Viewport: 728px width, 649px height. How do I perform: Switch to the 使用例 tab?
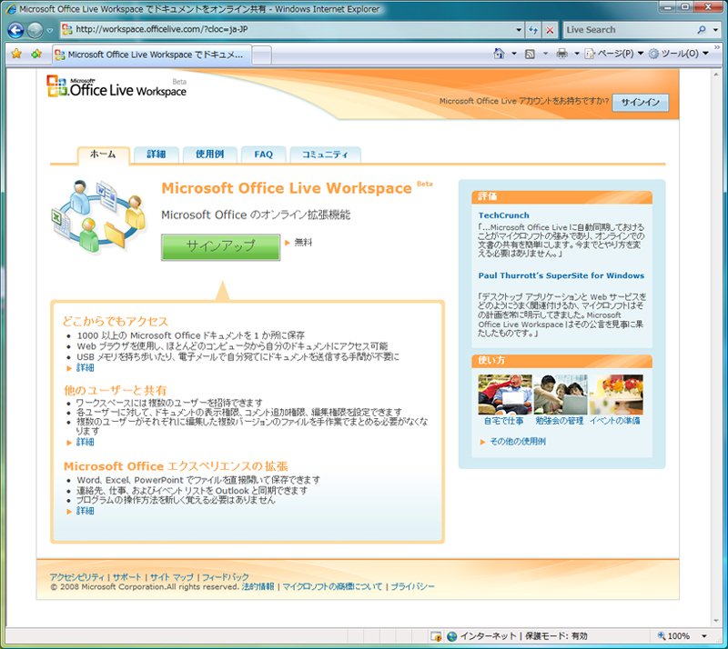coord(210,155)
